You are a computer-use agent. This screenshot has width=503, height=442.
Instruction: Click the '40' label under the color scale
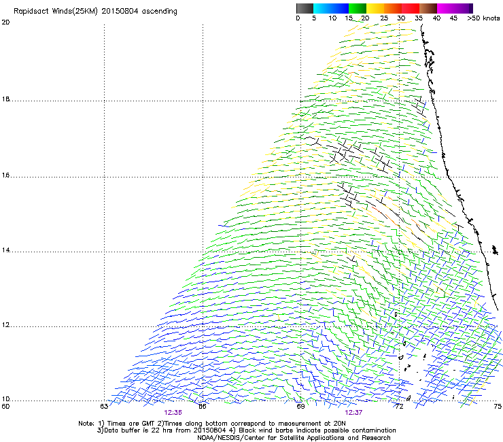coord(436,18)
